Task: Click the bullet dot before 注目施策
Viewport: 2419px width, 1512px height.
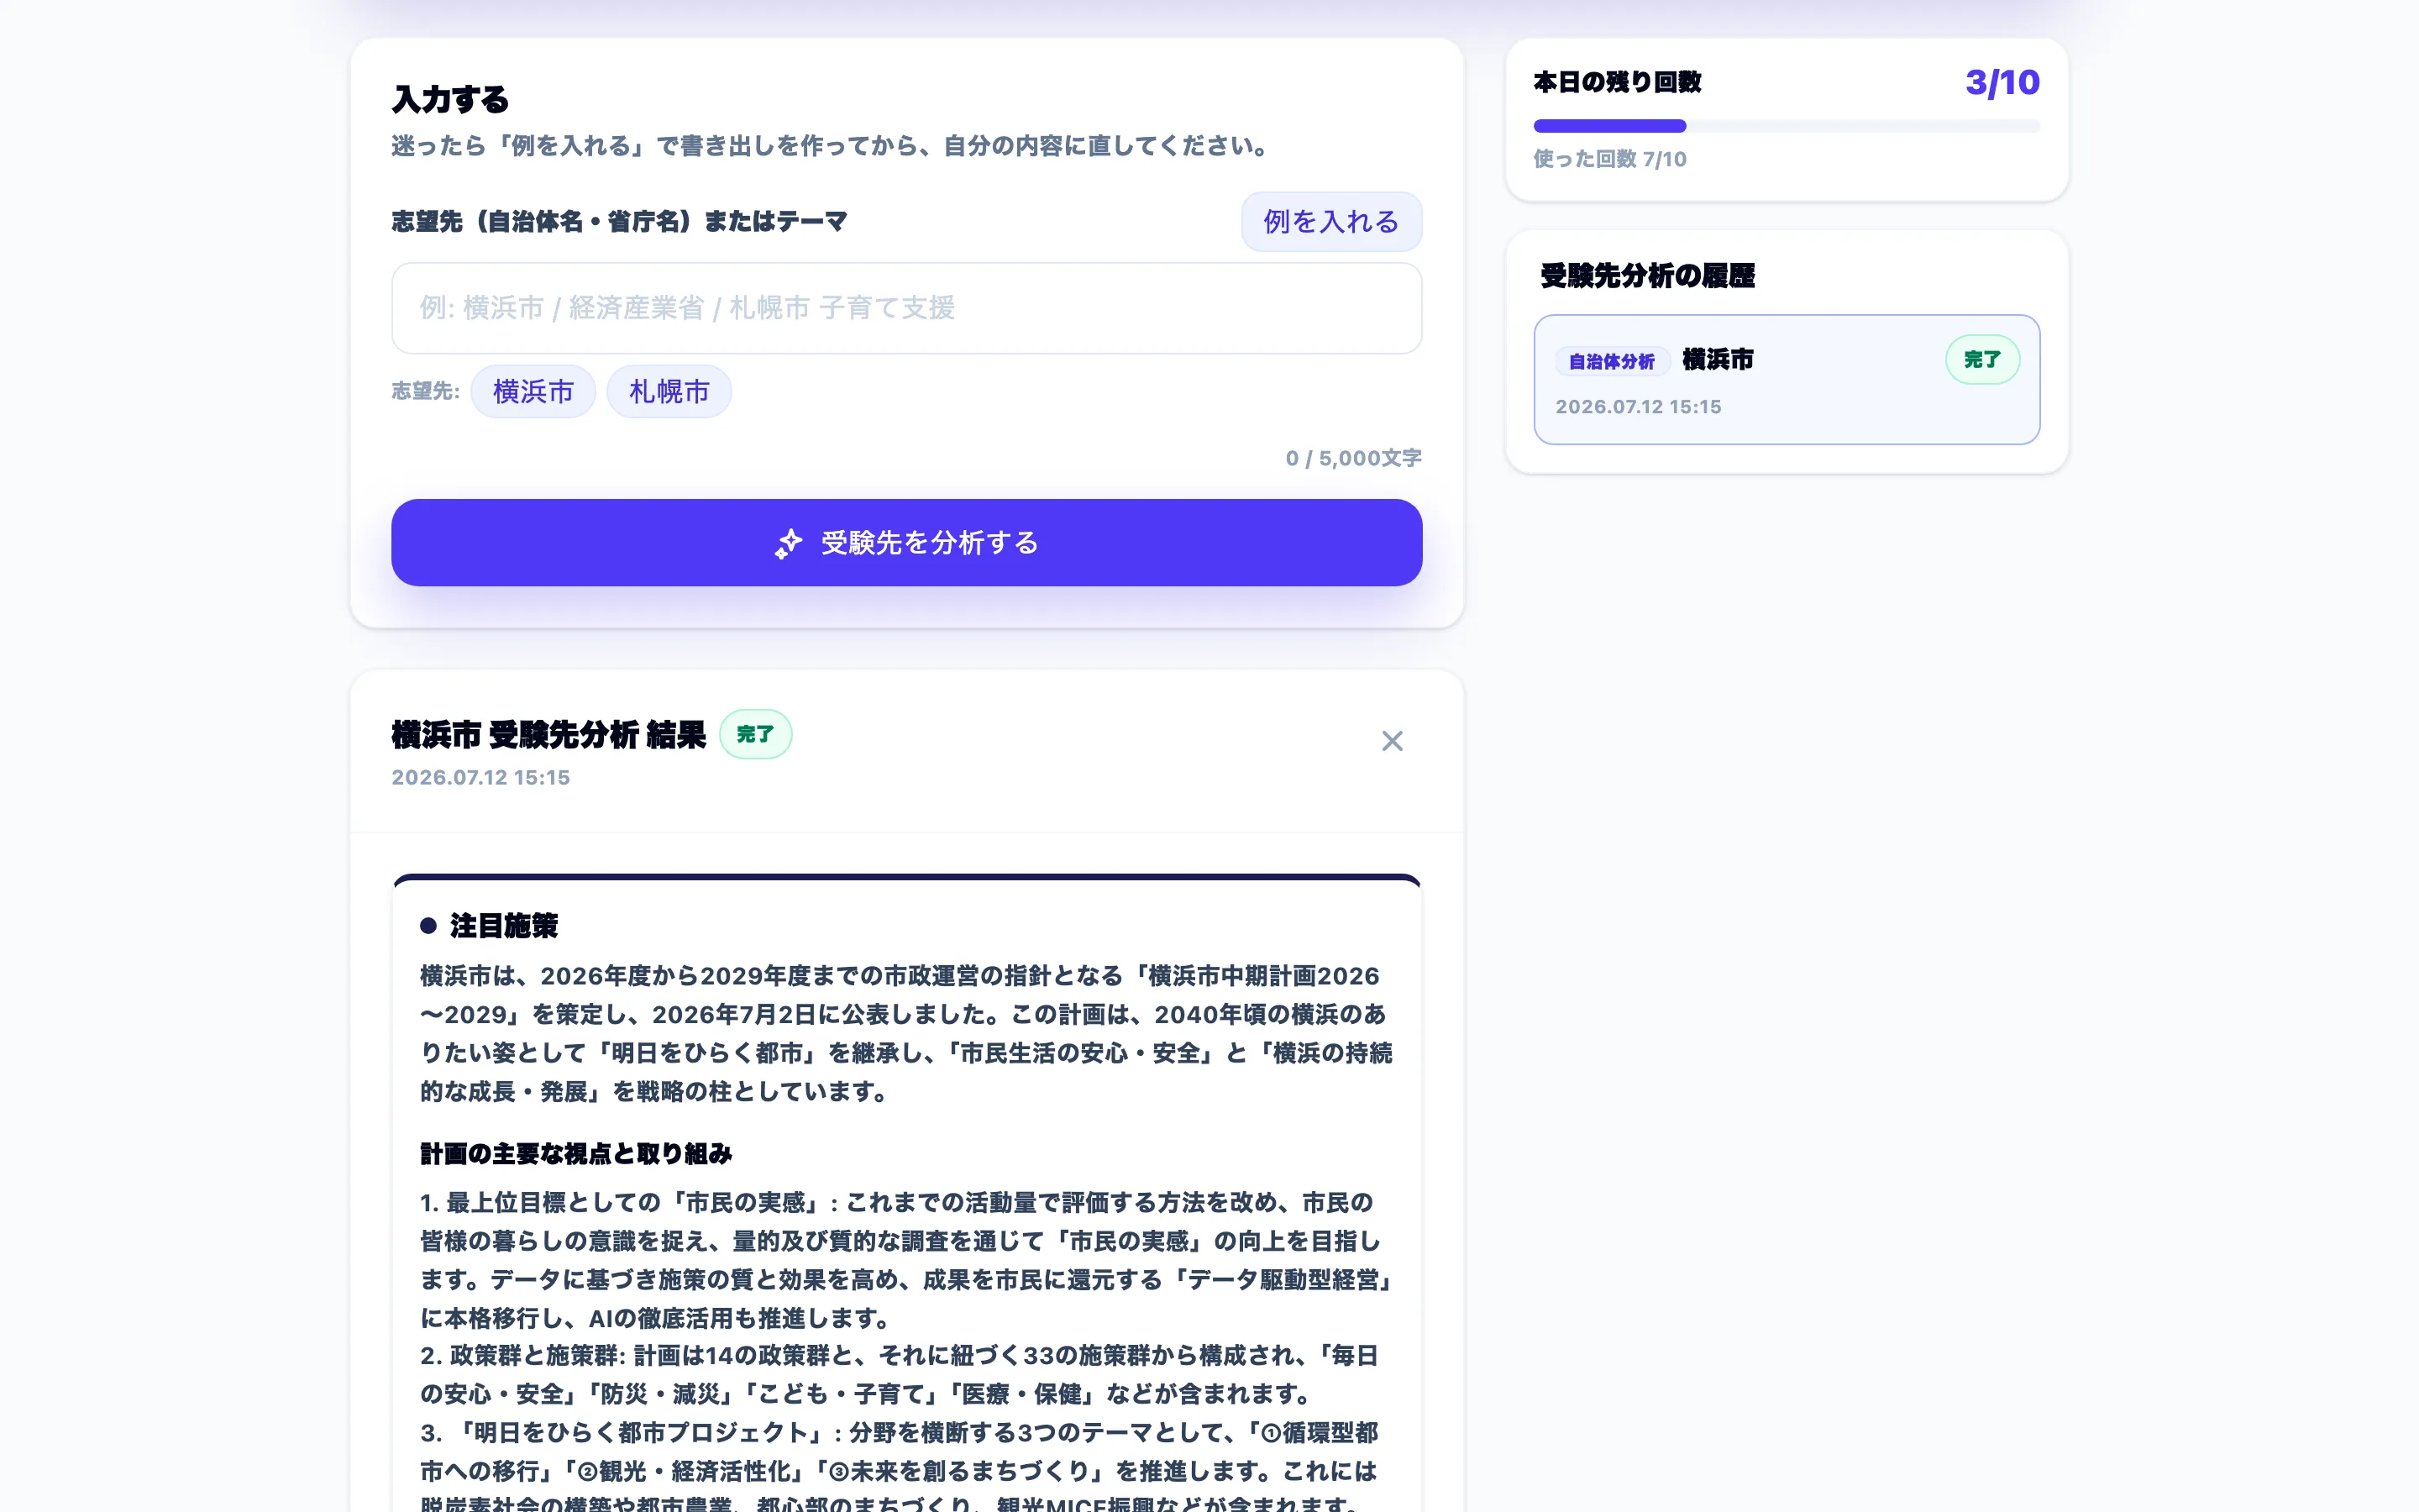Action: tap(428, 926)
